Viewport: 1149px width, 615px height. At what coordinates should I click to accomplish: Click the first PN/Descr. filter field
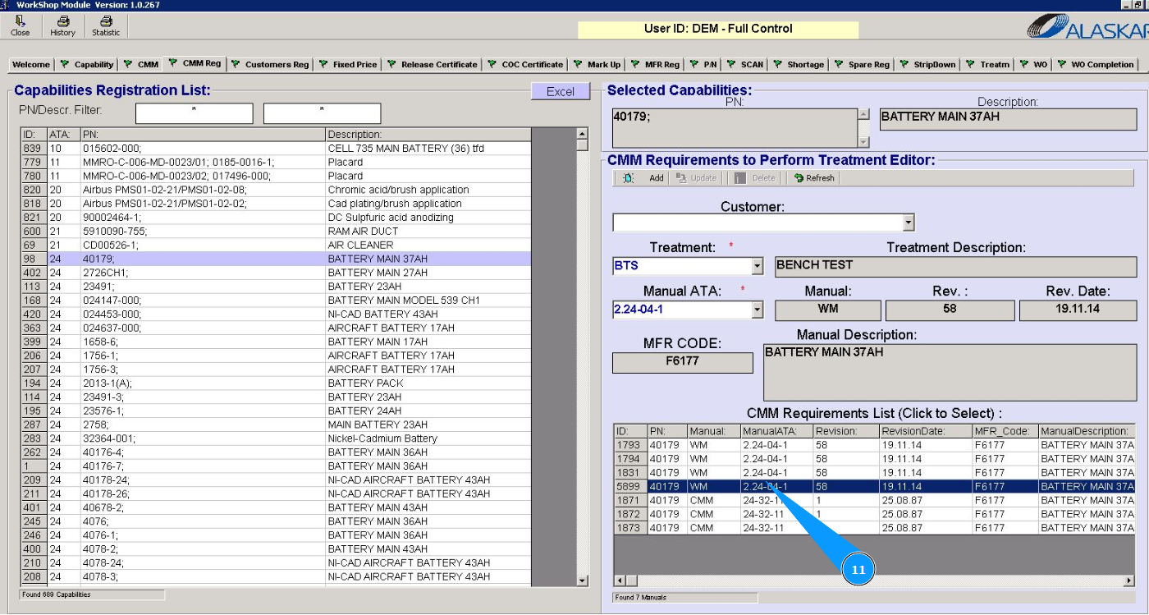point(194,113)
